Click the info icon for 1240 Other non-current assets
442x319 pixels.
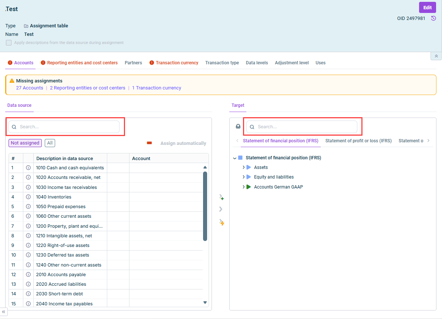click(28, 265)
